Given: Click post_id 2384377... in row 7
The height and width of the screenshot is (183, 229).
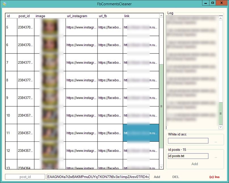Looking at the screenshot, I should pos(26,62).
